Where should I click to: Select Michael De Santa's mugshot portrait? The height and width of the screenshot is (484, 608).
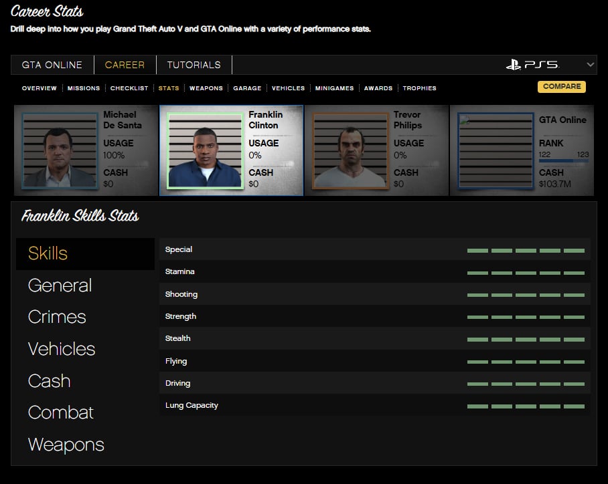coord(60,150)
